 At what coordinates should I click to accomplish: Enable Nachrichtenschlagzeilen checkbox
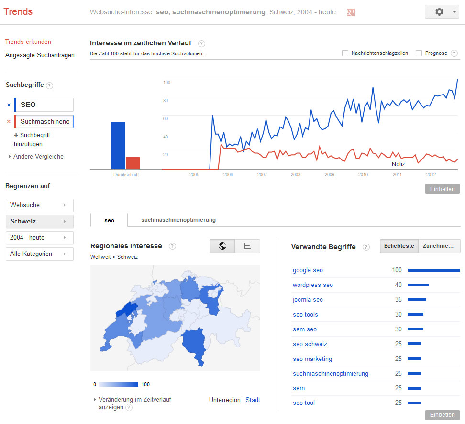345,53
